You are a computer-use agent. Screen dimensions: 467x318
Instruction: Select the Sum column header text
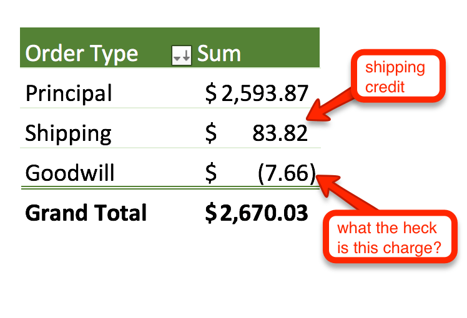tap(219, 54)
